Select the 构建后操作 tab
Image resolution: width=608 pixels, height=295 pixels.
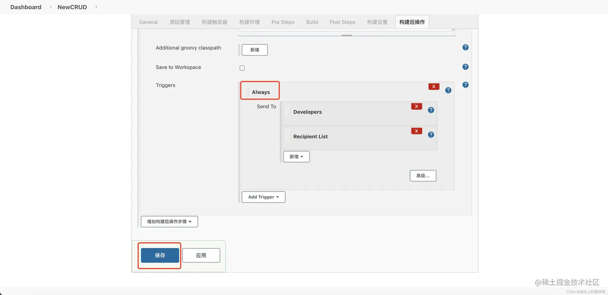point(412,22)
